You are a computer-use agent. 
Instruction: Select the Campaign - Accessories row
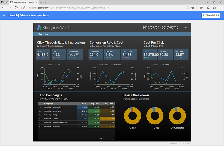pyautogui.click(x=77, y=107)
